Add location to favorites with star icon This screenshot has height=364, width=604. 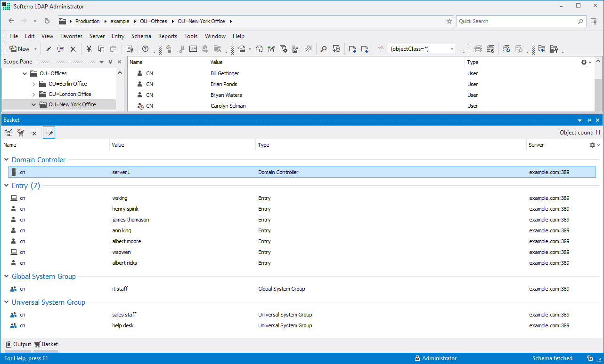pos(449,21)
